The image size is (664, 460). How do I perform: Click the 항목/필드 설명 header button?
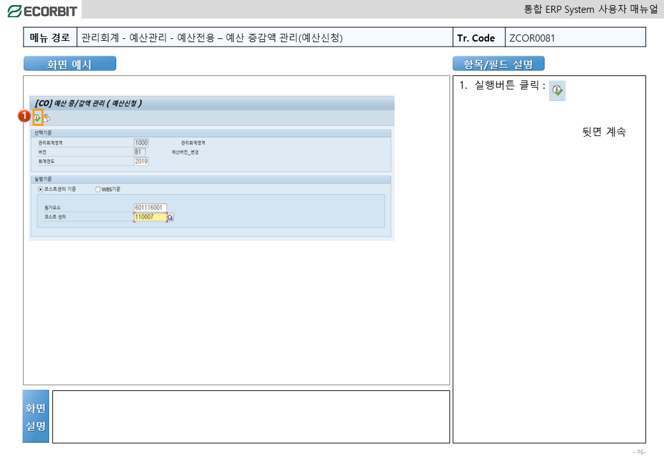(498, 64)
